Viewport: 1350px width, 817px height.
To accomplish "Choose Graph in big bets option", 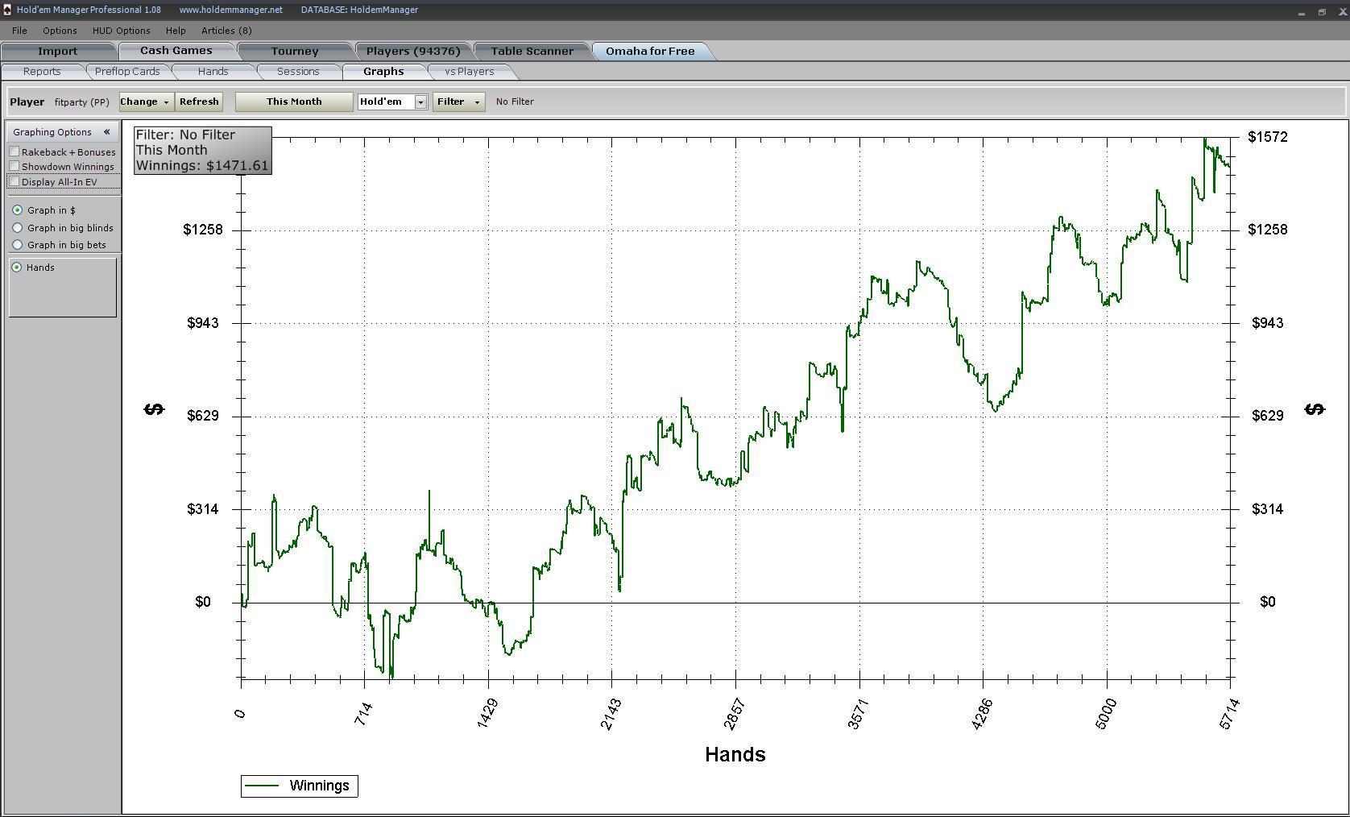I will pos(17,245).
